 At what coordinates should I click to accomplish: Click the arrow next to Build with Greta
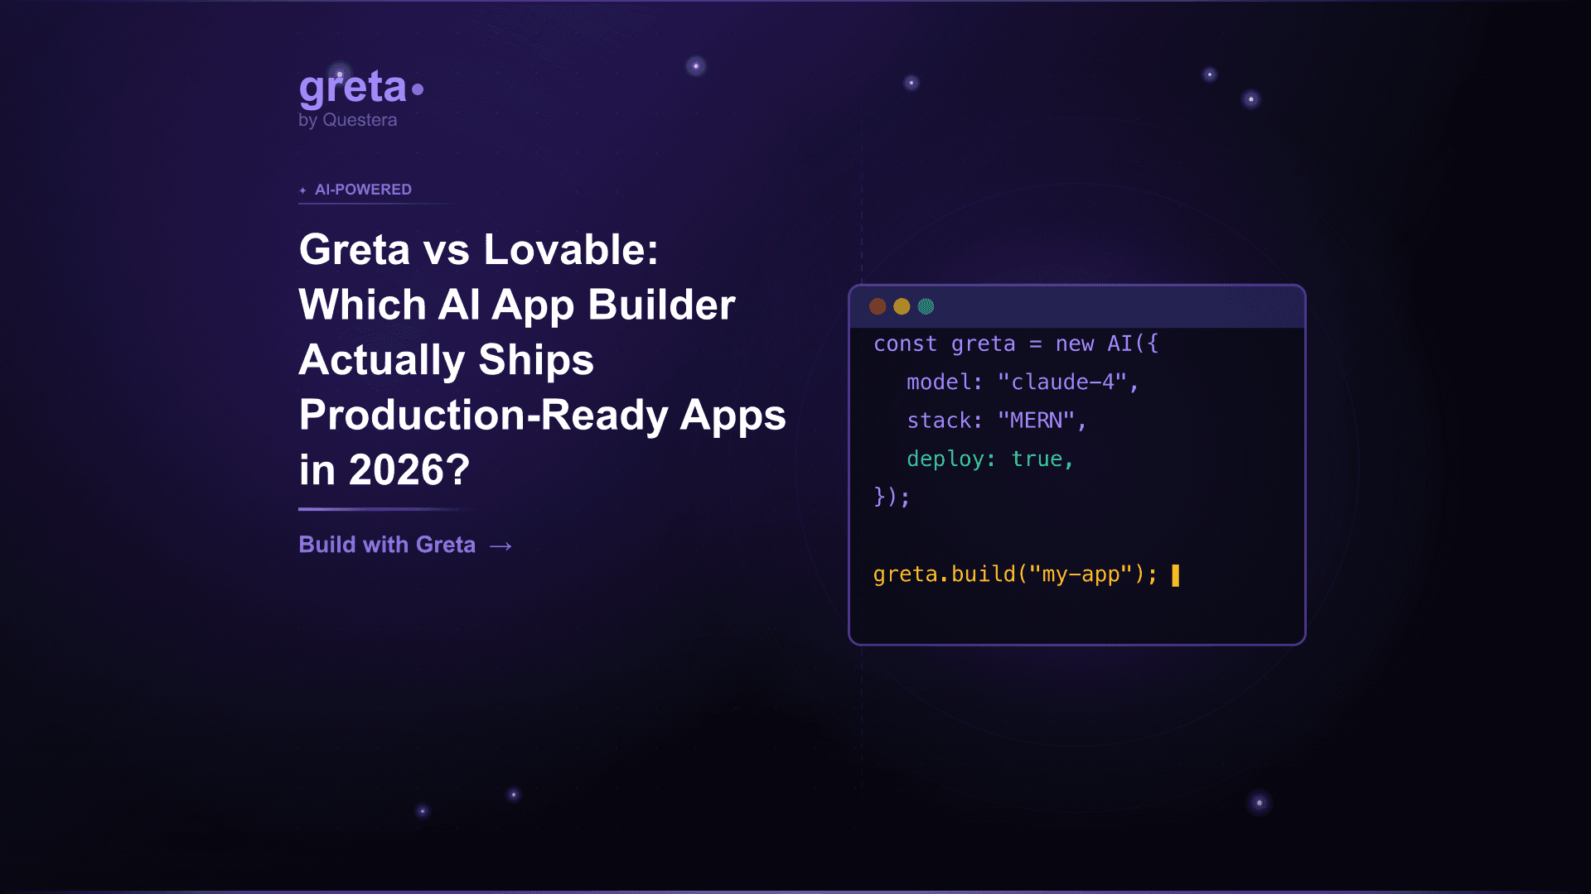click(x=501, y=546)
